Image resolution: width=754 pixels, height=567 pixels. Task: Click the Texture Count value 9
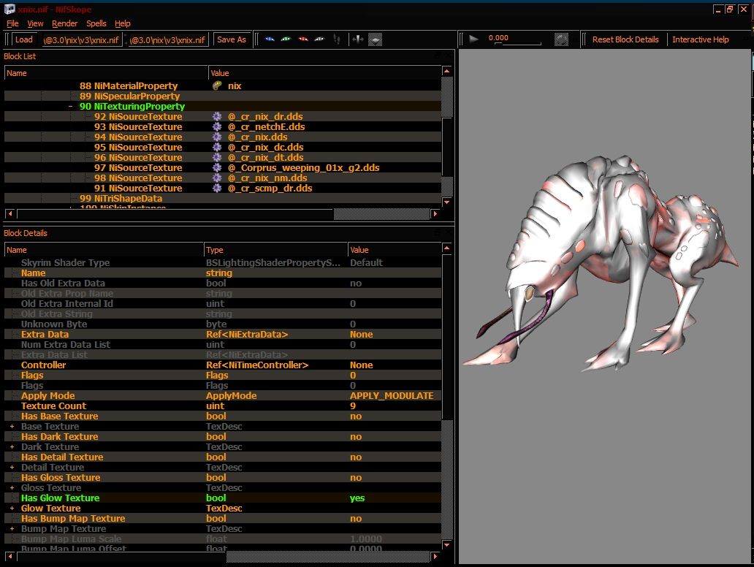coord(353,406)
